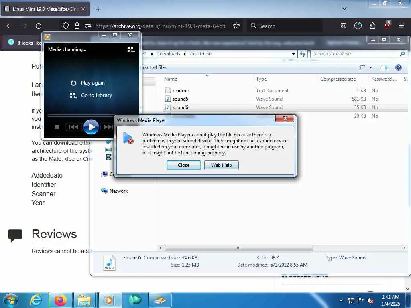Screen dimensions: 411x308
Task: Click the WAV file thumbnail in details pane
Action: [109, 262]
